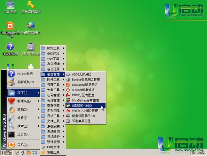The height and width of the screenshot is (156, 207).
Task: Expand the 系统安装 folder submenu
Action: click(53, 126)
